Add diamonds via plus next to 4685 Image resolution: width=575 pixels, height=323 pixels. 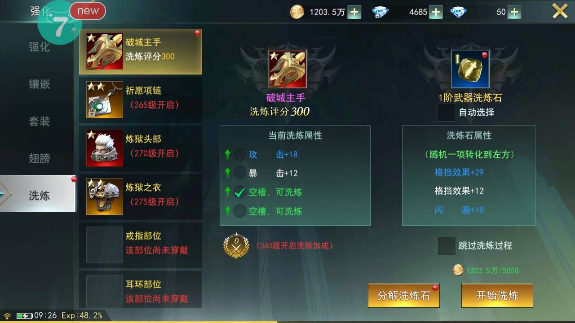click(436, 12)
